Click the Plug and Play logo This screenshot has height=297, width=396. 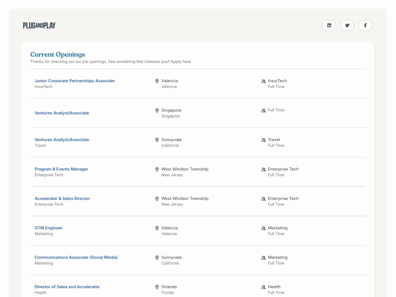[39, 25]
